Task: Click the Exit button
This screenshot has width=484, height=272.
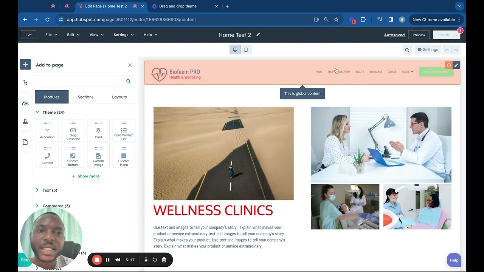Action: tap(28, 35)
